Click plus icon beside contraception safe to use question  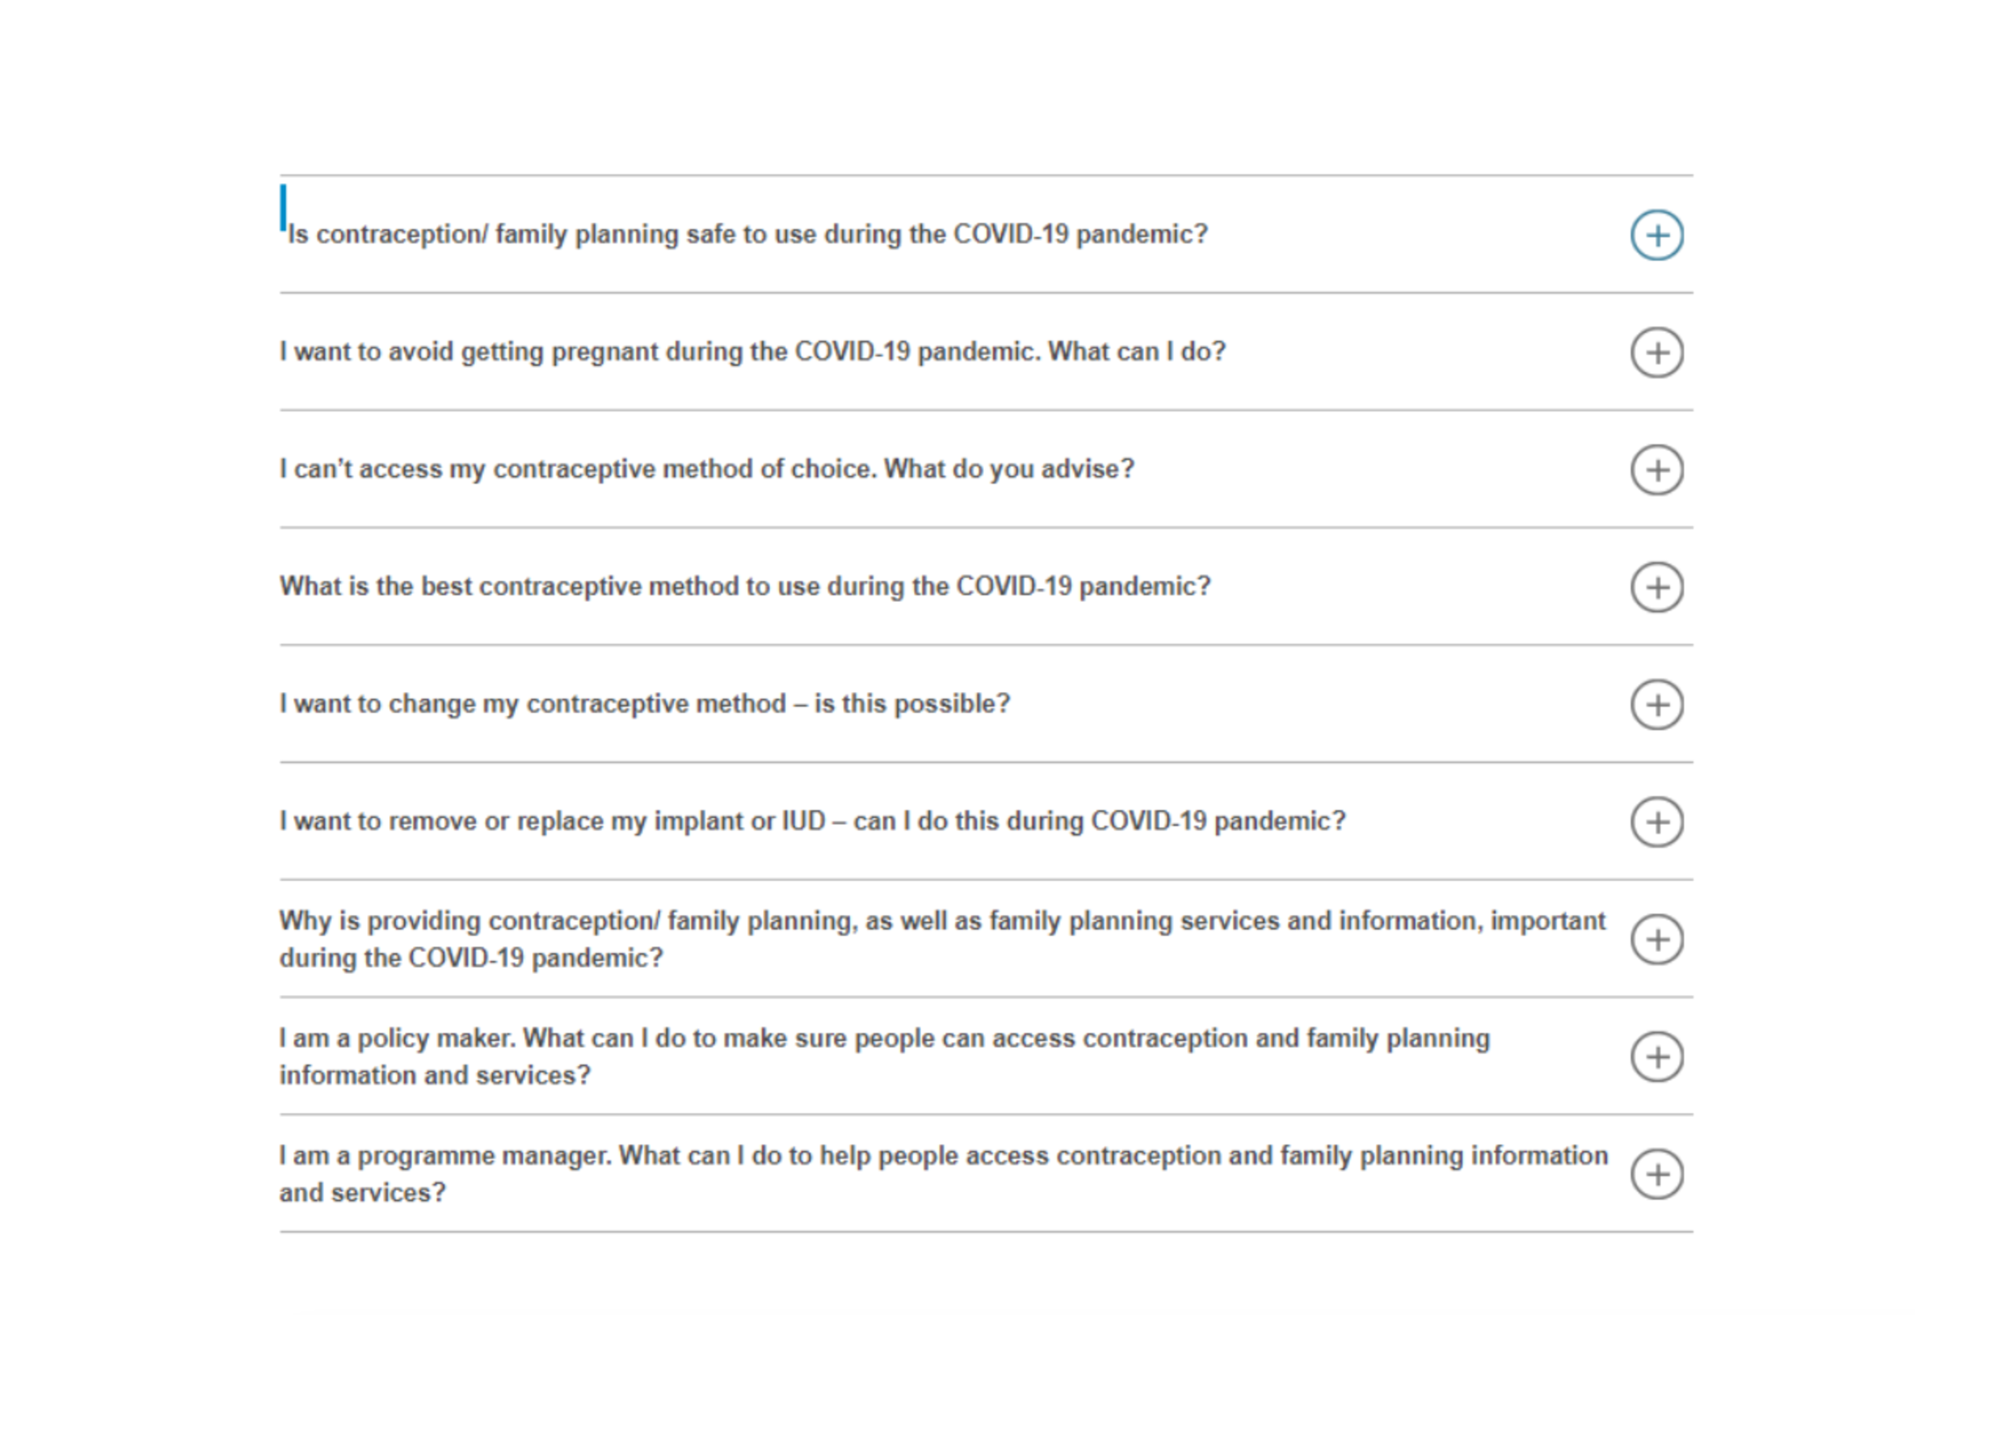pyautogui.click(x=1656, y=235)
